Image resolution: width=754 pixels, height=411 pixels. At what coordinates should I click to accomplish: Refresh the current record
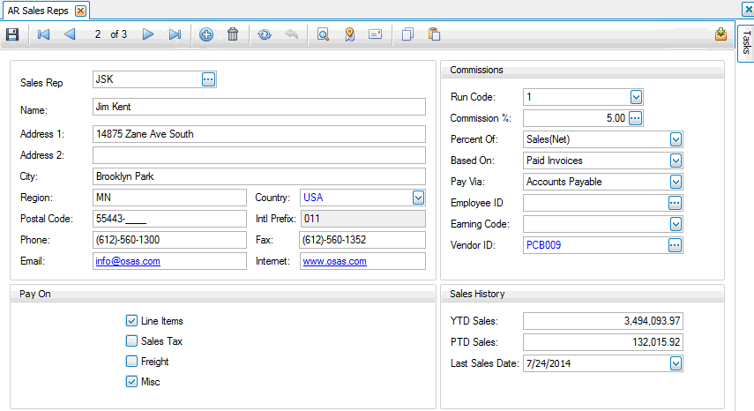[x=265, y=34]
